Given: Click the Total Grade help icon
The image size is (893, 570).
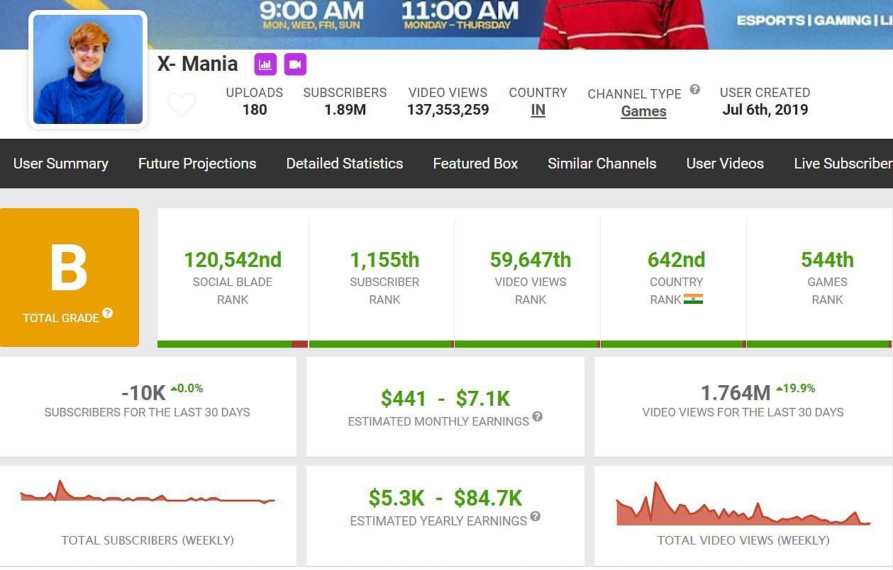Looking at the screenshot, I should [x=108, y=313].
